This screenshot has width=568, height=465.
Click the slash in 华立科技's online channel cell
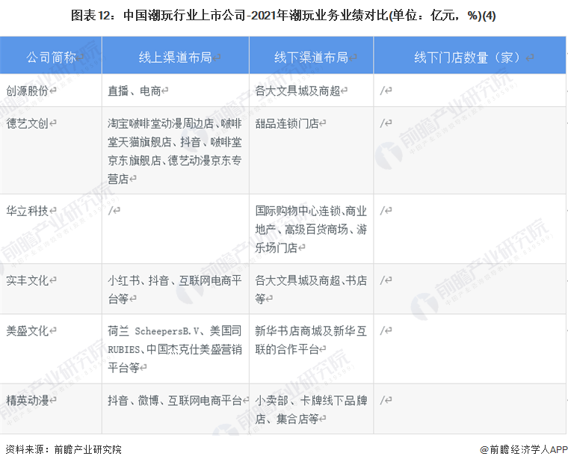tap(111, 210)
